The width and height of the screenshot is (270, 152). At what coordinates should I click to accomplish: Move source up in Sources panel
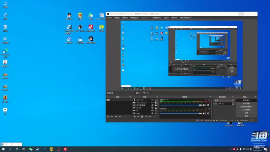point(146,117)
